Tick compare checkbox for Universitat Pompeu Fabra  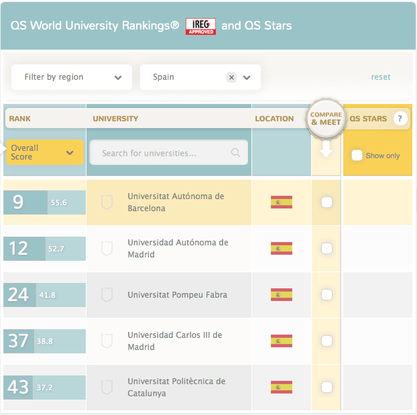pyautogui.click(x=326, y=295)
